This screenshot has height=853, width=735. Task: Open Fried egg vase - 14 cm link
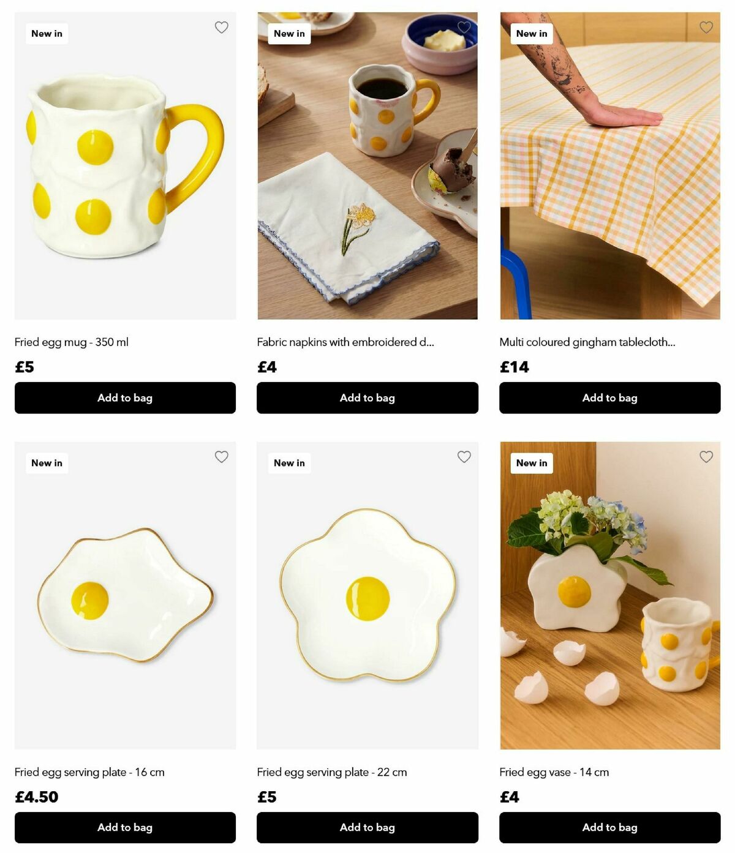click(x=554, y=772)
